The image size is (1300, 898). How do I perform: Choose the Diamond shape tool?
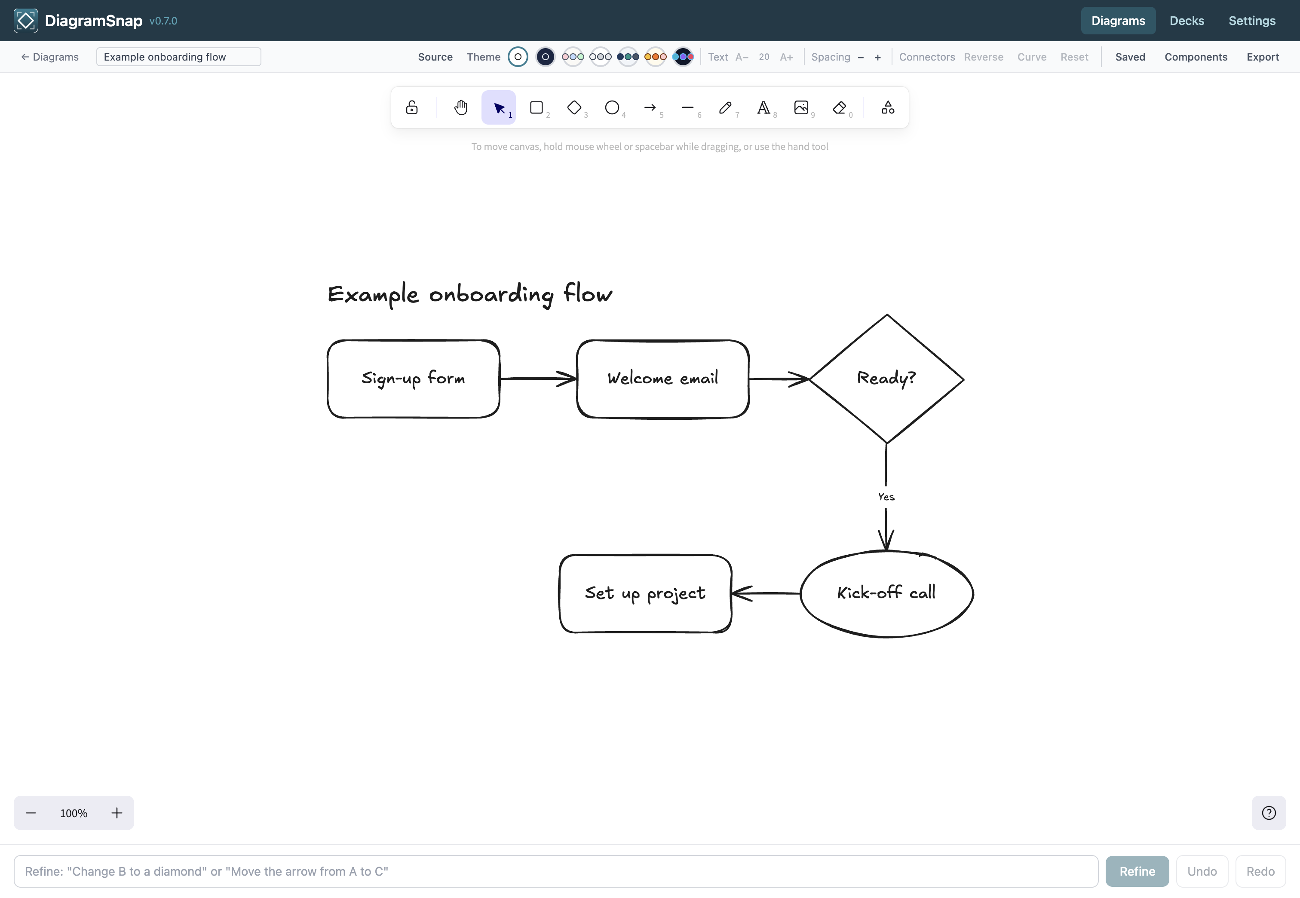pyautogui.click(x=574, y=107)
